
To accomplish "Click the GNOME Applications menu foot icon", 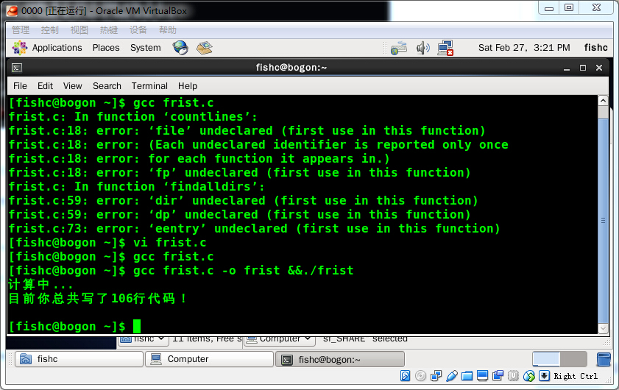I will (x=19, y=48).
